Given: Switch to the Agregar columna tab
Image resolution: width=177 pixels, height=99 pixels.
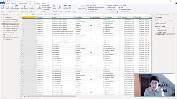Looking at the screenshot, I should [23, 3].
